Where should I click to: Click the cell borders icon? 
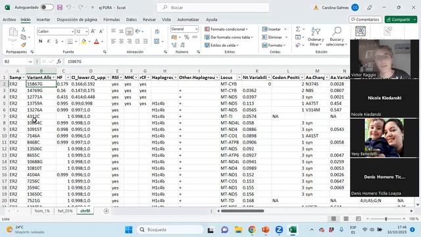coord(70,41)
